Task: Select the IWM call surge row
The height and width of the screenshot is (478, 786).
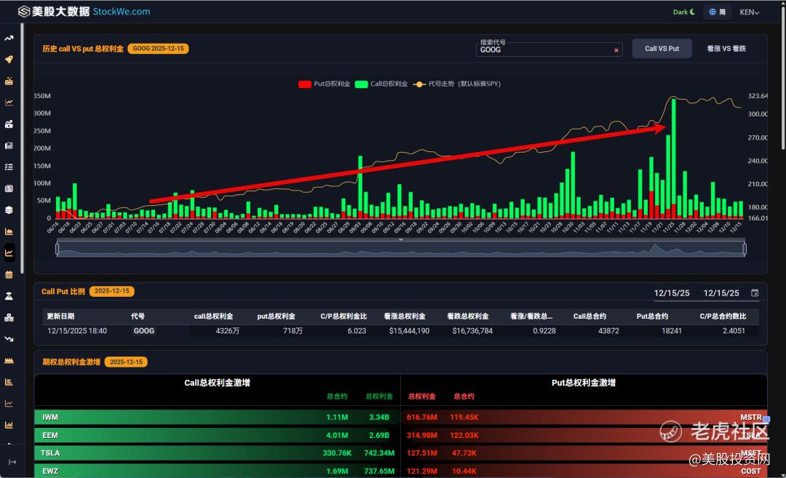Action: click(217, 418)
